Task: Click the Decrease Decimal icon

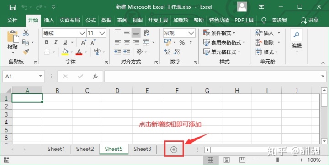Action: coord(177,52)
